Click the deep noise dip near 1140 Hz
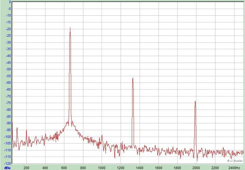 (x=115, y=157)
